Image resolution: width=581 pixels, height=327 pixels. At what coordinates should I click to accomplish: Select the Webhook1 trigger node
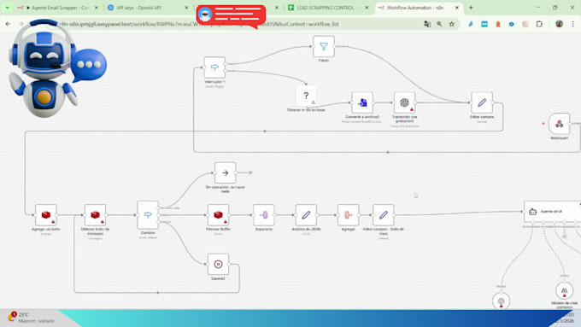(559, 124)
